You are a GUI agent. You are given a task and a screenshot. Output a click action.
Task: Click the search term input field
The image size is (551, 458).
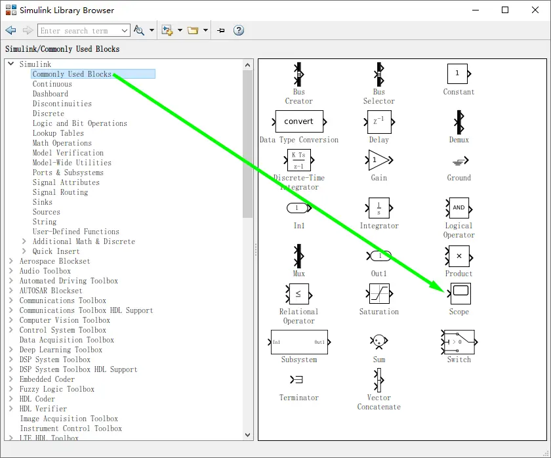[x=79, y=31]
